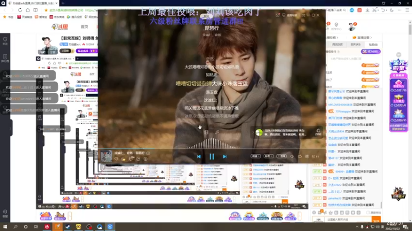Image resolution: width=412 pixels, height=231 pixels.
Task: Pause the song in the music player
Action: (x=212, y=157)
